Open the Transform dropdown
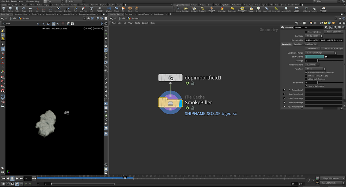This screenshot has height=187, width=346. click(x=315, y=69)
